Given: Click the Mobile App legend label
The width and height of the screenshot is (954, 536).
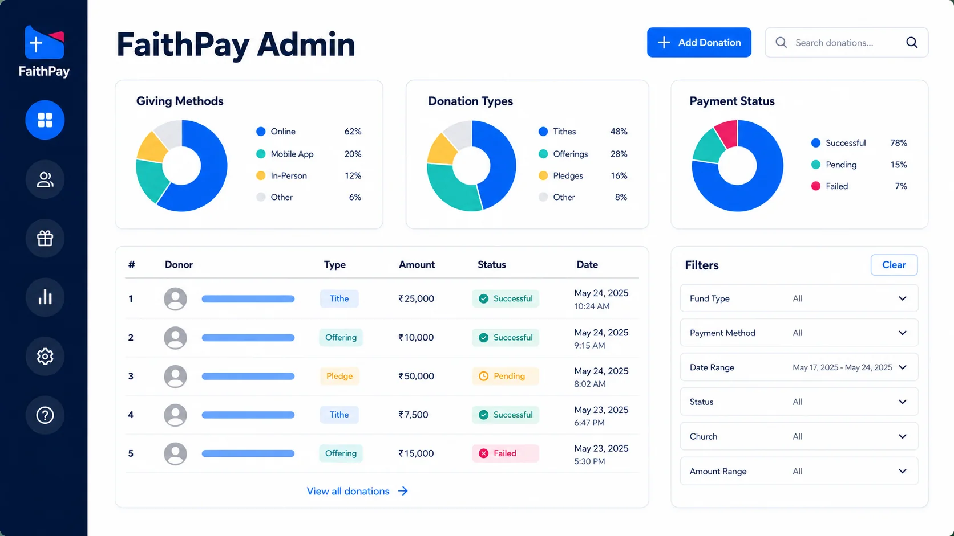Looking at the screenshot, I should pos(292,154).
